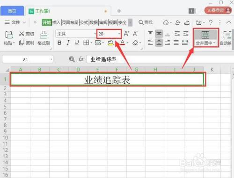This screenshot has height=178, width=234.
Task: Click the share export icon
Action: [x=187, y=22]
